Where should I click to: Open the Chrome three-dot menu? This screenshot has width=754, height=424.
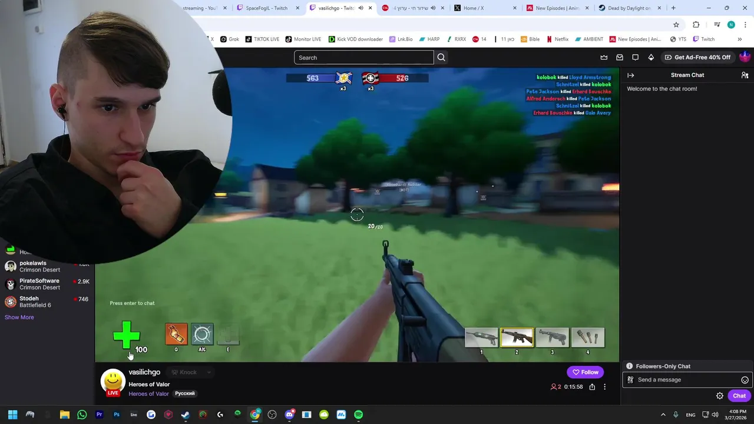point(746,25)
